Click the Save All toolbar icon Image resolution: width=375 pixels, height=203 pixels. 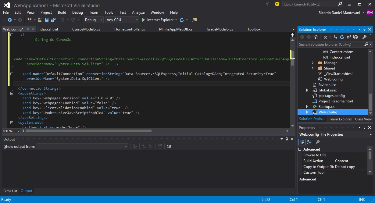[x=53, y=20]
